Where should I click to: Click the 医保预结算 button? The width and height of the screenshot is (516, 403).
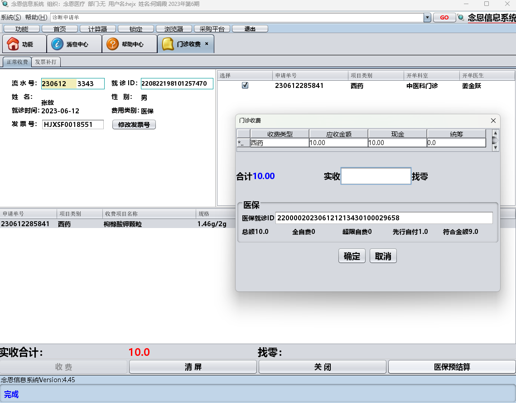click(x=452, y=367)
